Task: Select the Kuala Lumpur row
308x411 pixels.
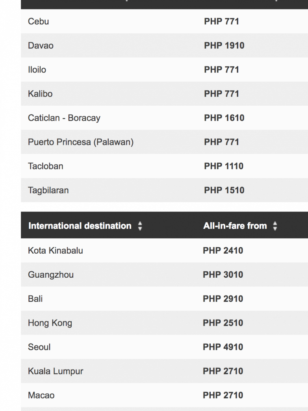Action: pos(56,371)
